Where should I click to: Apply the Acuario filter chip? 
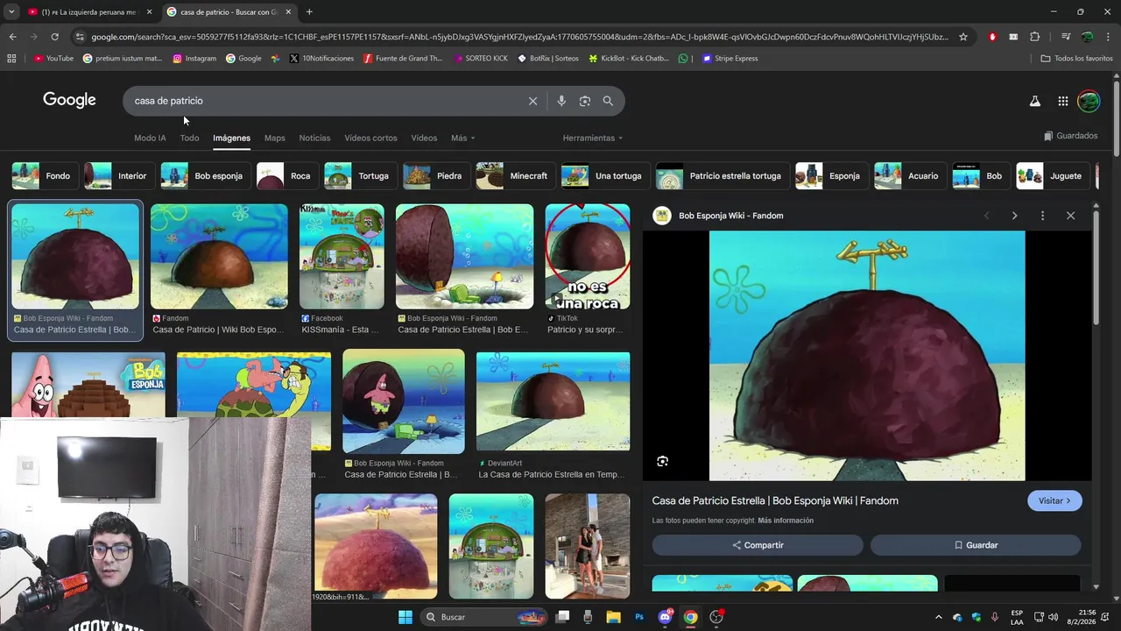910,176
